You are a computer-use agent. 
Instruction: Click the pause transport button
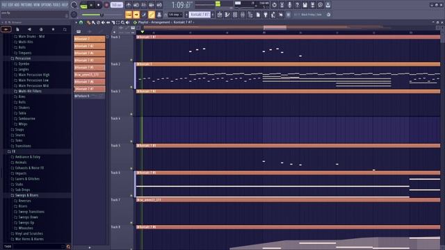(91, 5)
